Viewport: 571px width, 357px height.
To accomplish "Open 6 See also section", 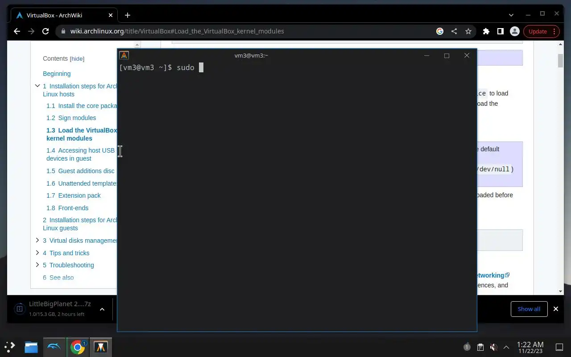I will [58, 278].
